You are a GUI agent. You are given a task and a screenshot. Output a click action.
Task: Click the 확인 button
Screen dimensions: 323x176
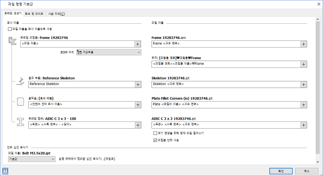tap(282, 171)
